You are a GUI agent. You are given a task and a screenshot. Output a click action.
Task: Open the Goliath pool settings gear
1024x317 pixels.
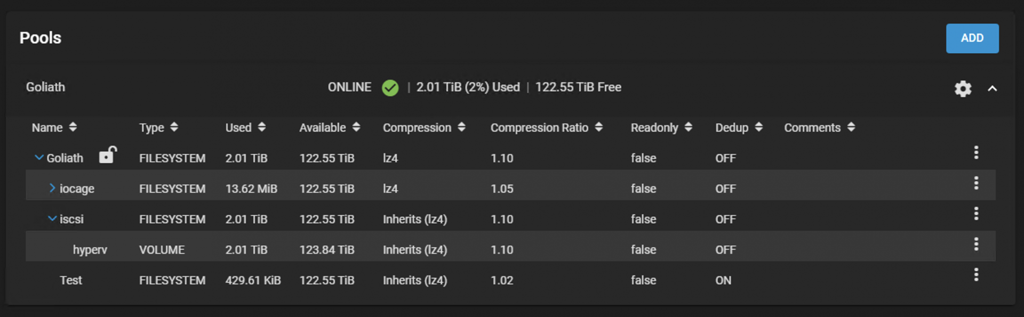(x=962, y=88)
